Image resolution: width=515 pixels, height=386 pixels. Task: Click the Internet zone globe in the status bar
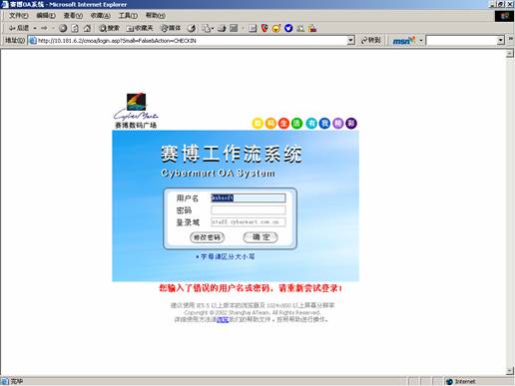click(449, 381)
